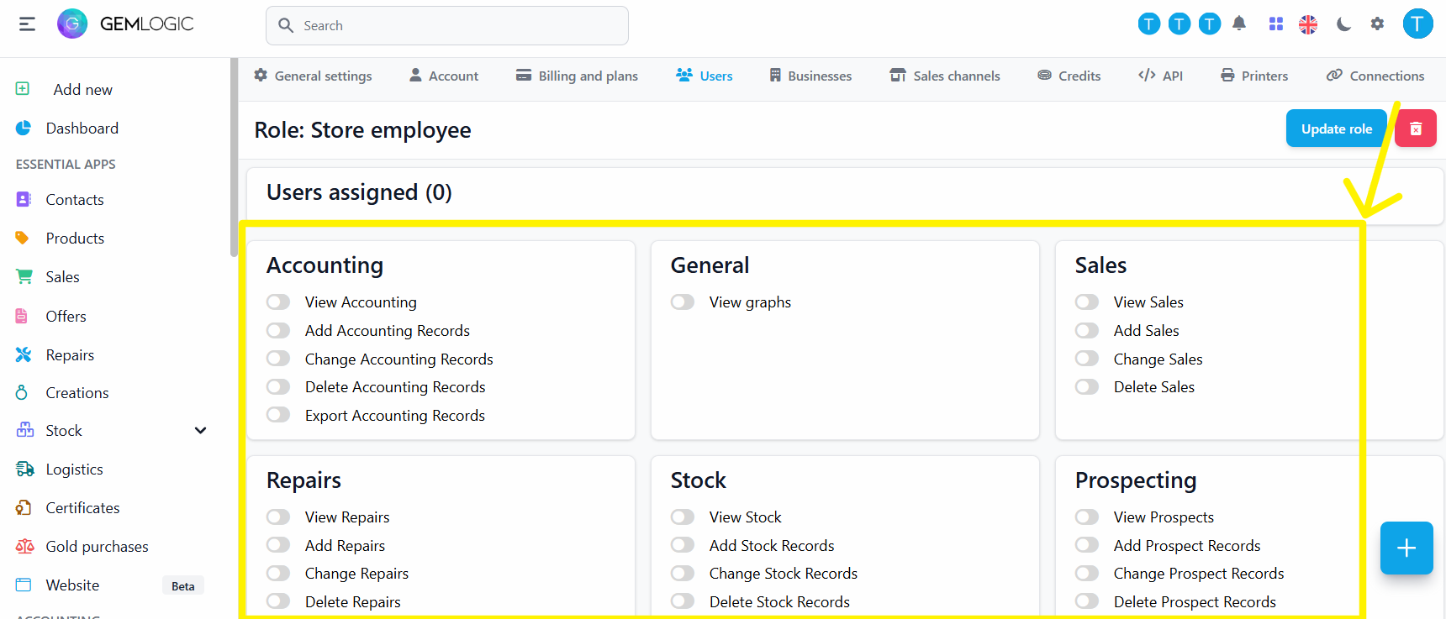Open General settings tab
This screenshot has width=1446, height=619.
313,76
